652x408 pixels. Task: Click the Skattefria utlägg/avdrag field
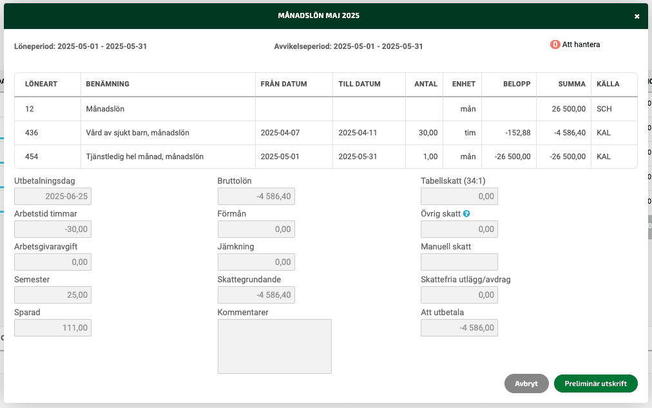[x=459, y=295]
